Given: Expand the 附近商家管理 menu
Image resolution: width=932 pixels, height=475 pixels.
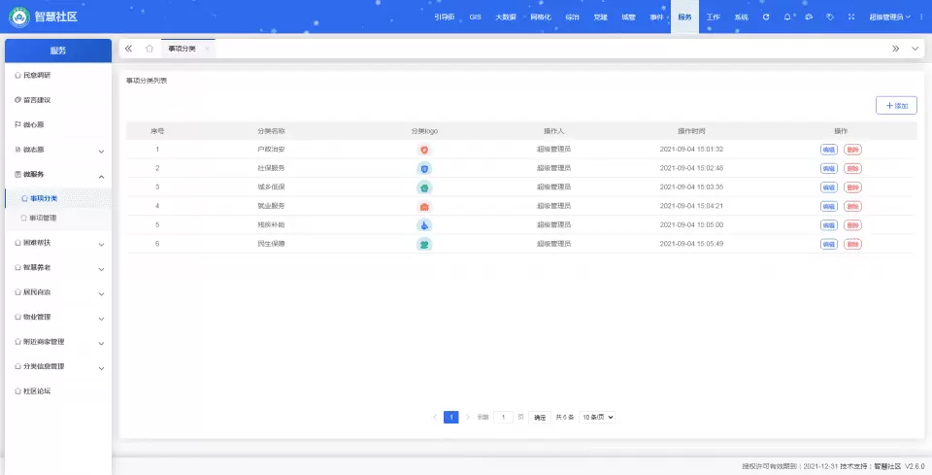Looking at the screenshot, I should (57, 342).
